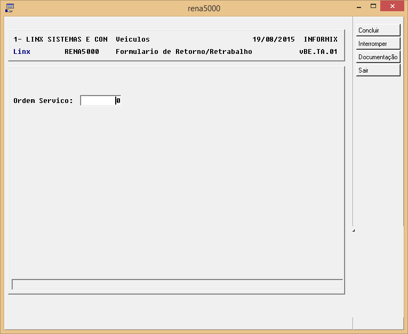
Task: Click the empty status message bar at the bottom
Action: point(177,284)
